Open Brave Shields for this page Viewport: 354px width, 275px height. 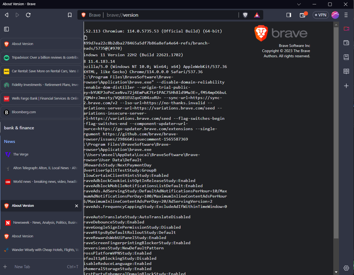coord(245,15)
